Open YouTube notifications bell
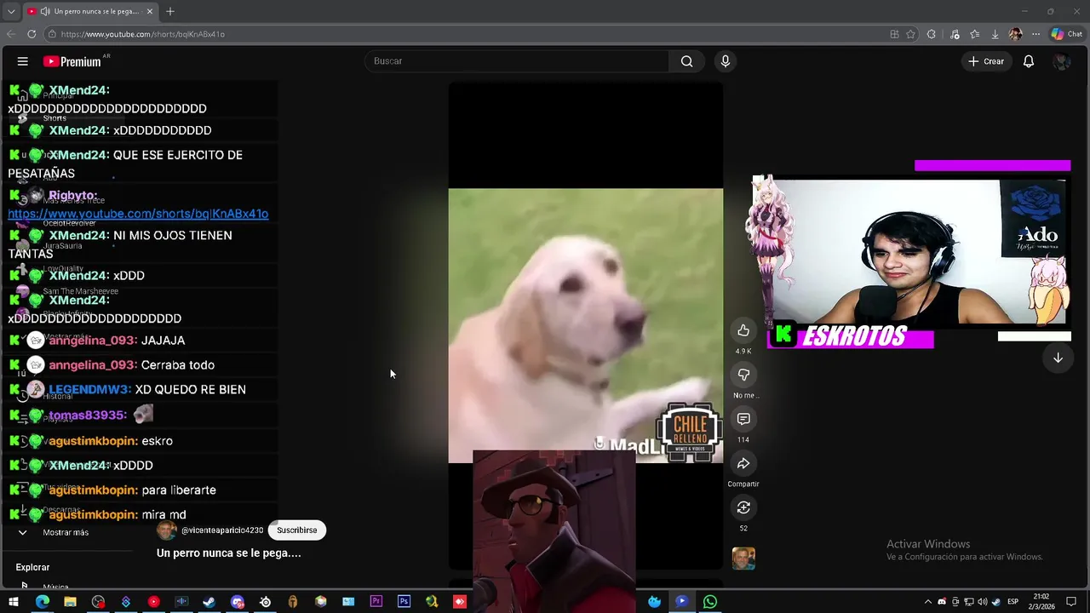Screen dimensions: 1090x613 pos(1029,61)
